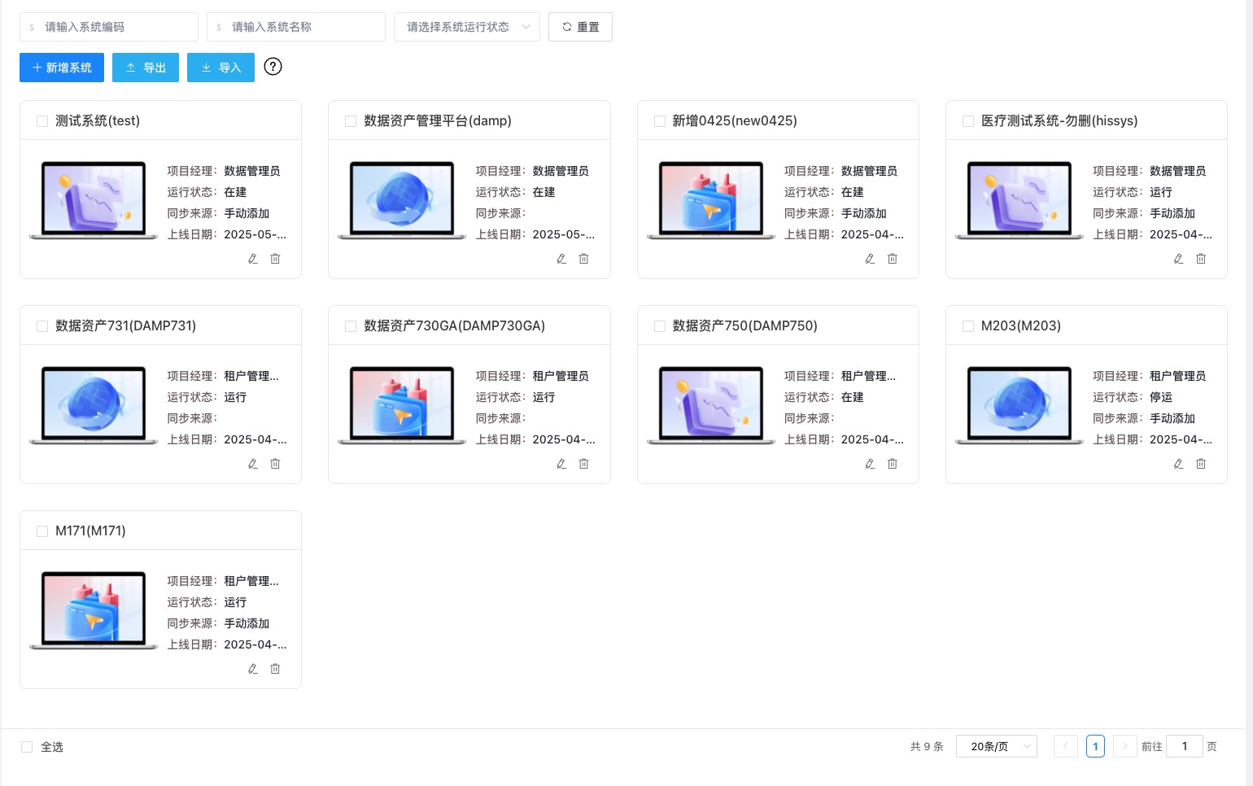This screenshot has width=1253, height=786.
Task: Edit the 数据资产750(DAMP750) system
Action: 870,464
